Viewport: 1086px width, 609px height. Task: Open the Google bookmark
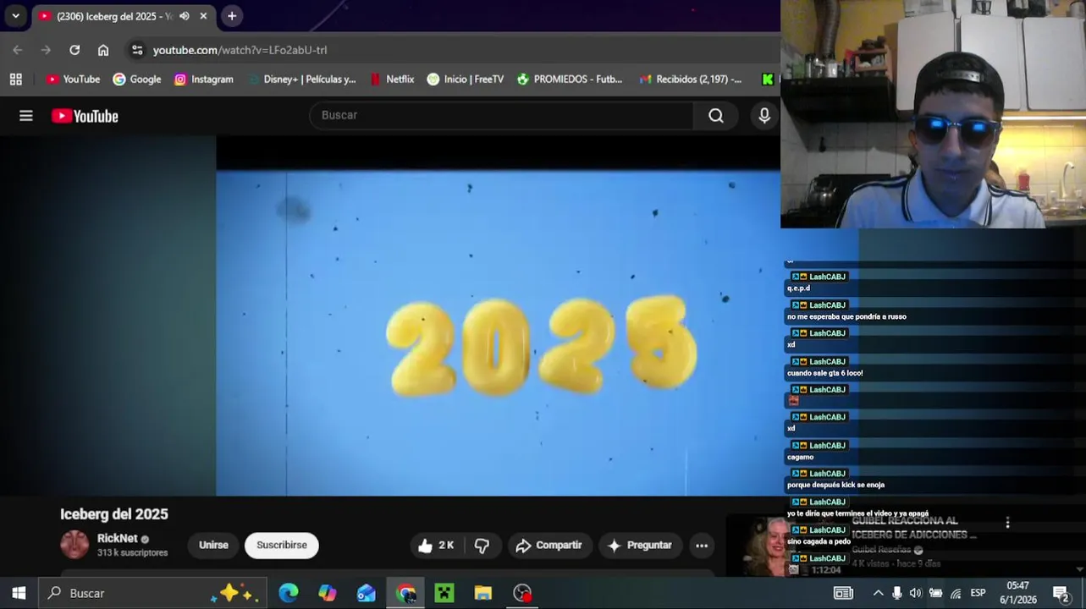[x=136, y=79]
